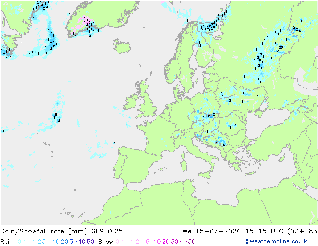The width and height of the screenshot is (318, 246).
Task: Select the snow legend value 20
Action: pos(166,242)
